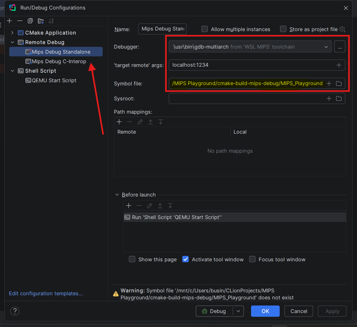Sort configurations alphabetically

[x=51, y=21]
